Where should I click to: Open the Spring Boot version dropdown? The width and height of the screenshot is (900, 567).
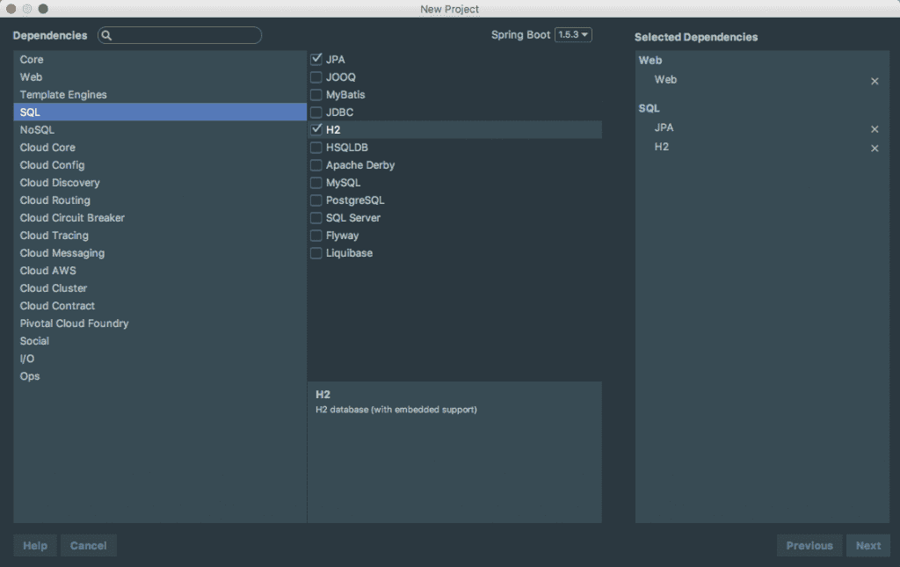point(572,34)
